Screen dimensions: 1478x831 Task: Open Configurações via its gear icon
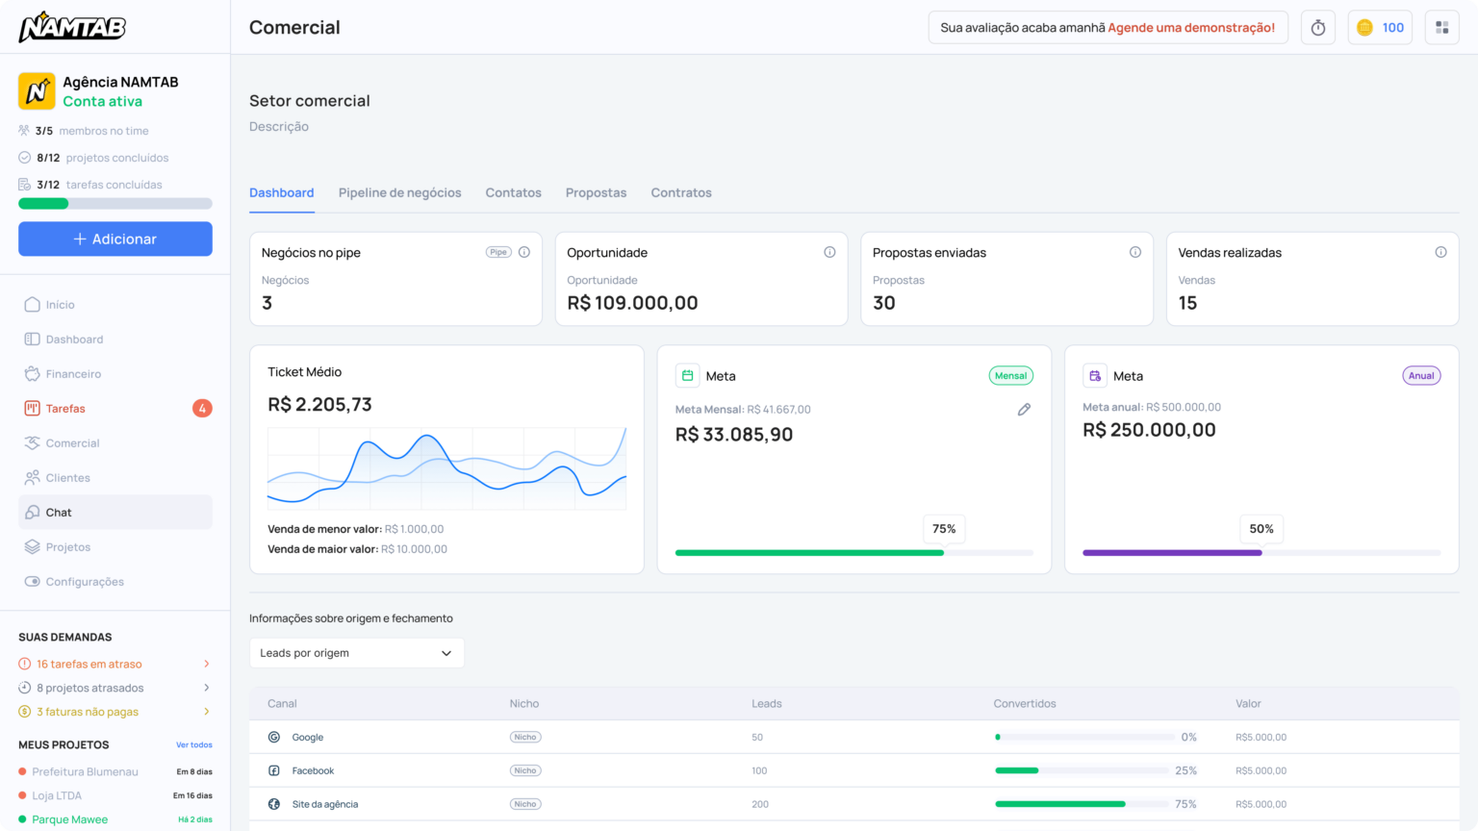pos(30,581)
